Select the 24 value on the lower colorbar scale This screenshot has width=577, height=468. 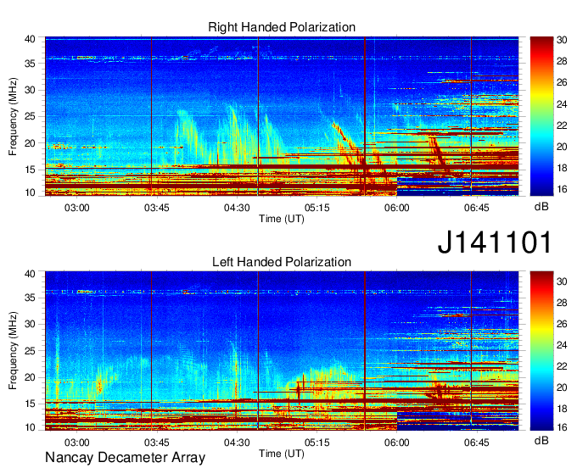[x=562, y=345]
